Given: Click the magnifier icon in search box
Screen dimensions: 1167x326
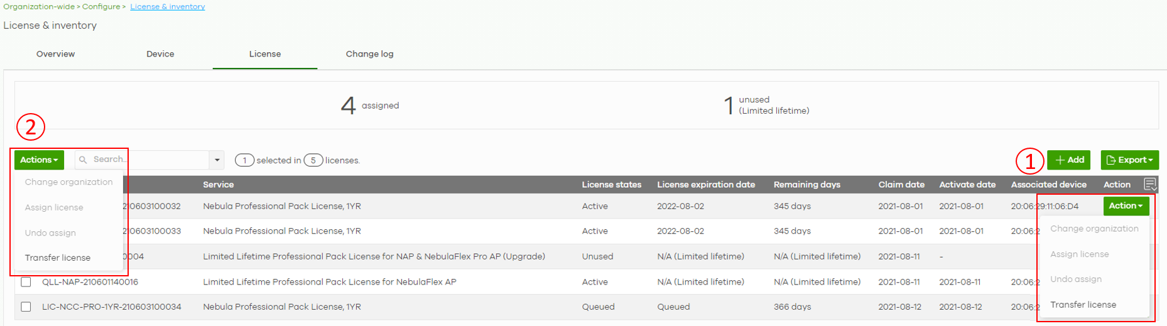Looking at the screenshot, I should (x=83, y=160).
